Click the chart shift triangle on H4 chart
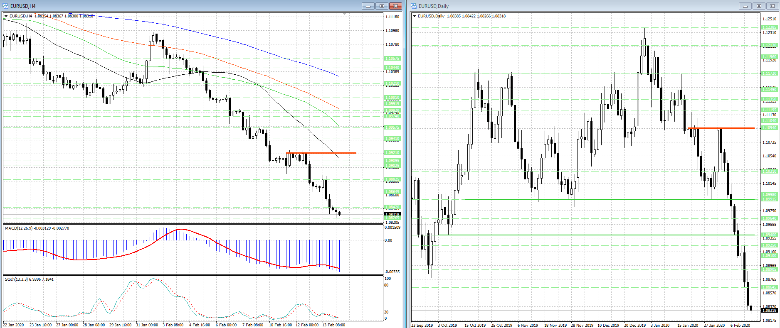Screen dimensions: 780x328 coord(345,14)
